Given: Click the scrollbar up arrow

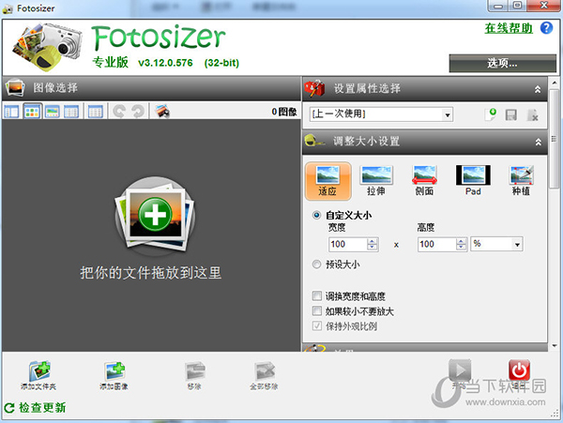Looking at the screenshot, I should tap(554, 83).
